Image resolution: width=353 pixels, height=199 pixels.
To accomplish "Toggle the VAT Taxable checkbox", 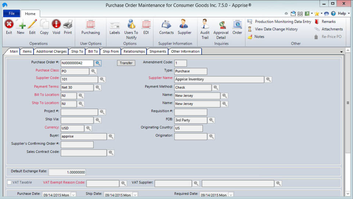I will tap(10, 182).
